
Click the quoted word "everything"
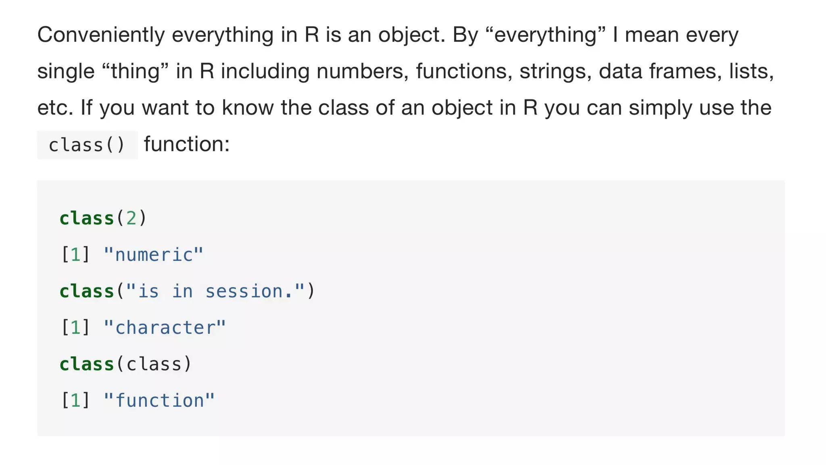tap(545, 35)
